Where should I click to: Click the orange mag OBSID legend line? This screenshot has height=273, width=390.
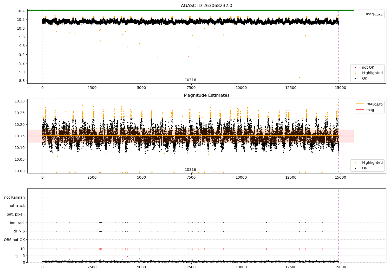(360, 104)
